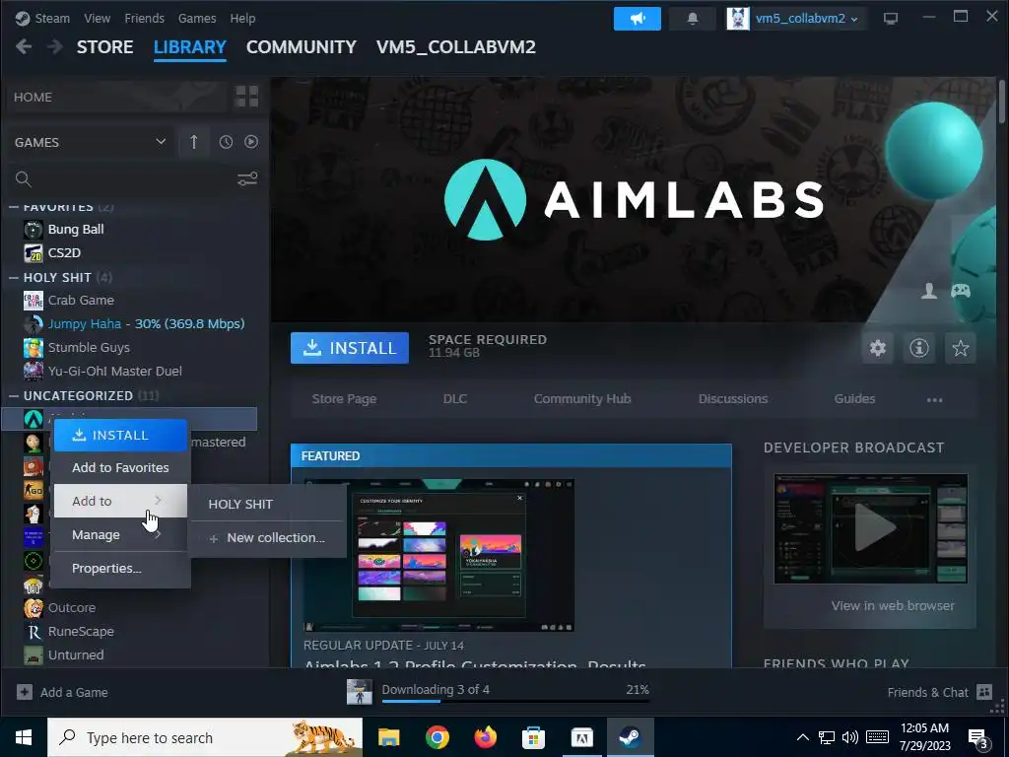This screenshot has width=1009, height=757.
Task: Filter library by ready-to-play icon
Action: (x=251, y=142)
